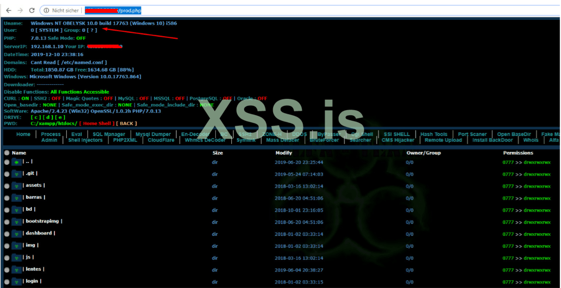Check the box for the assets row

pyautogui.click(x=7, y=186)
